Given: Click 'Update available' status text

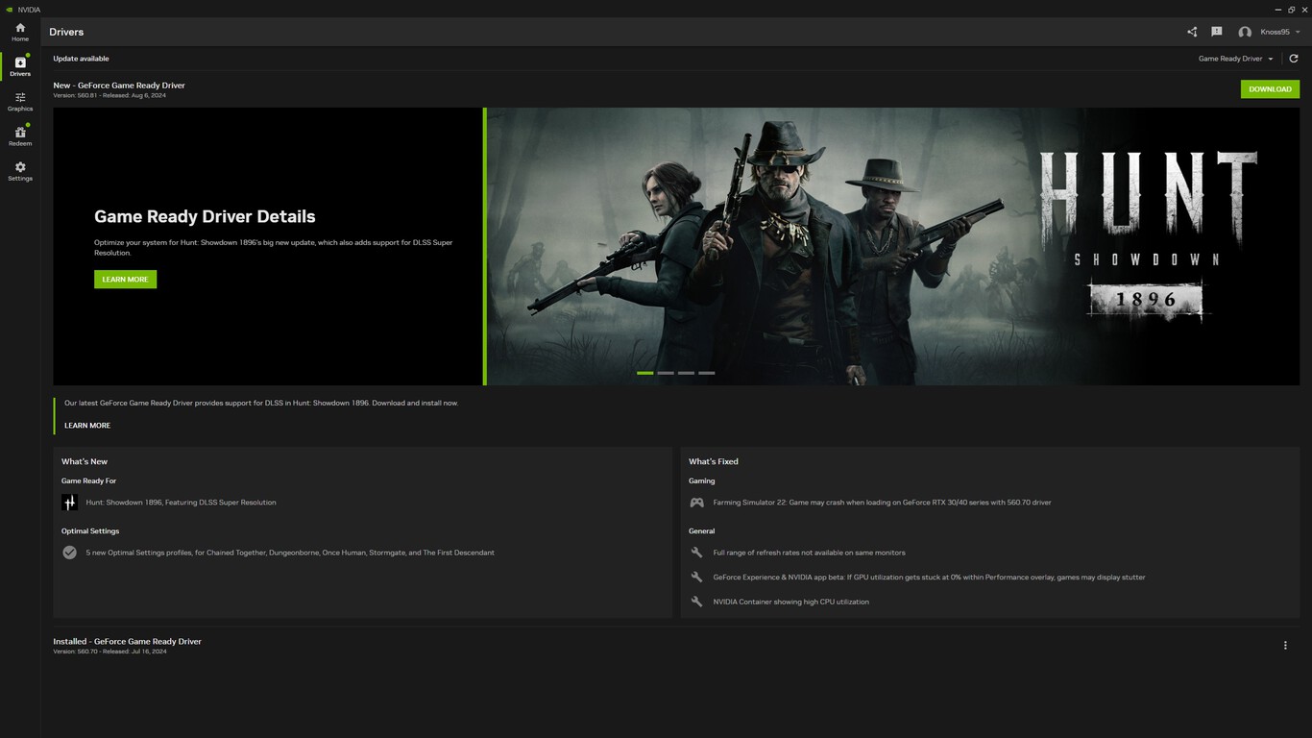Looking at the screenshot, I should (81, 59).
